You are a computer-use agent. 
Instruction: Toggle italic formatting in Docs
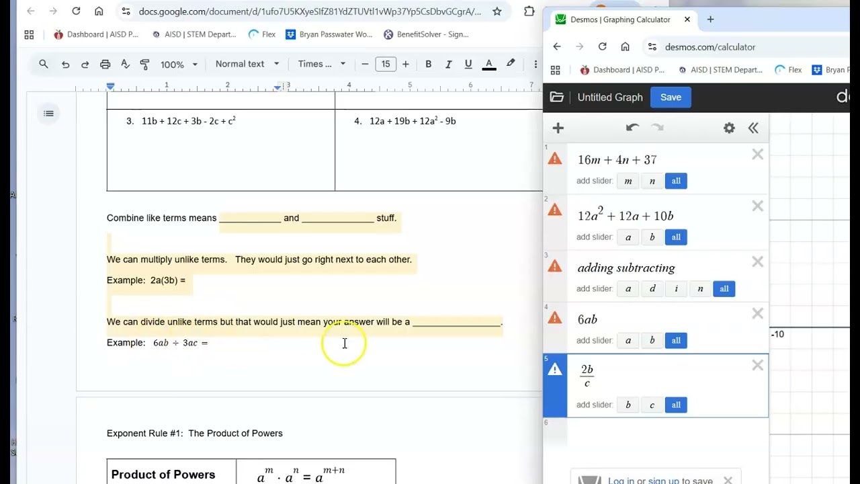tap(448, 65)
